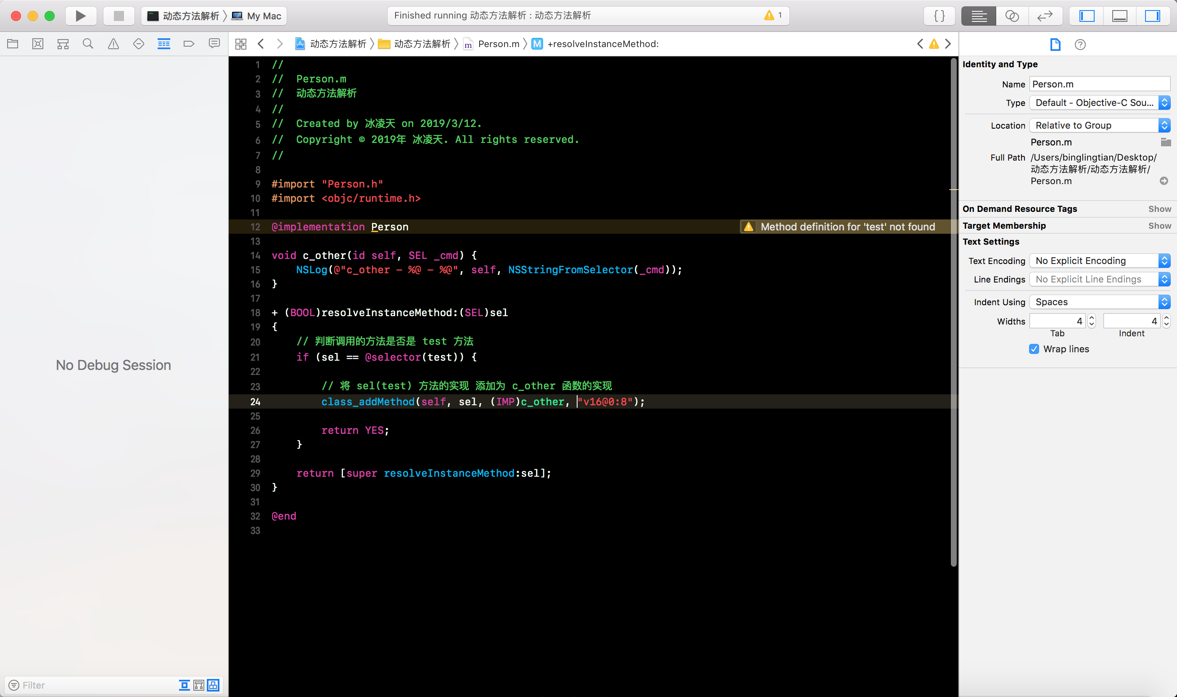The width and height of the screenshot is (1177, 697).
Task: Select the File inspector tab
Action: [1055, 45]
